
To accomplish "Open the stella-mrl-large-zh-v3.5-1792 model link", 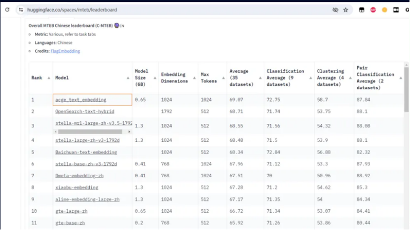I will [x=94, y=123].
